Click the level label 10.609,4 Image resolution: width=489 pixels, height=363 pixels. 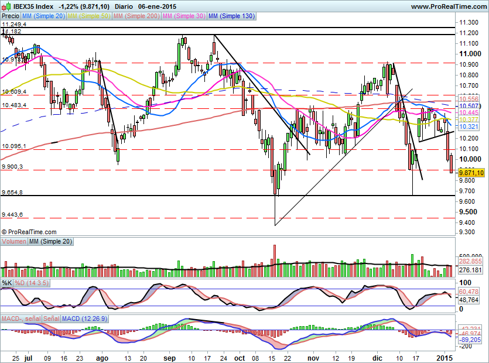(x=14, y=92)
